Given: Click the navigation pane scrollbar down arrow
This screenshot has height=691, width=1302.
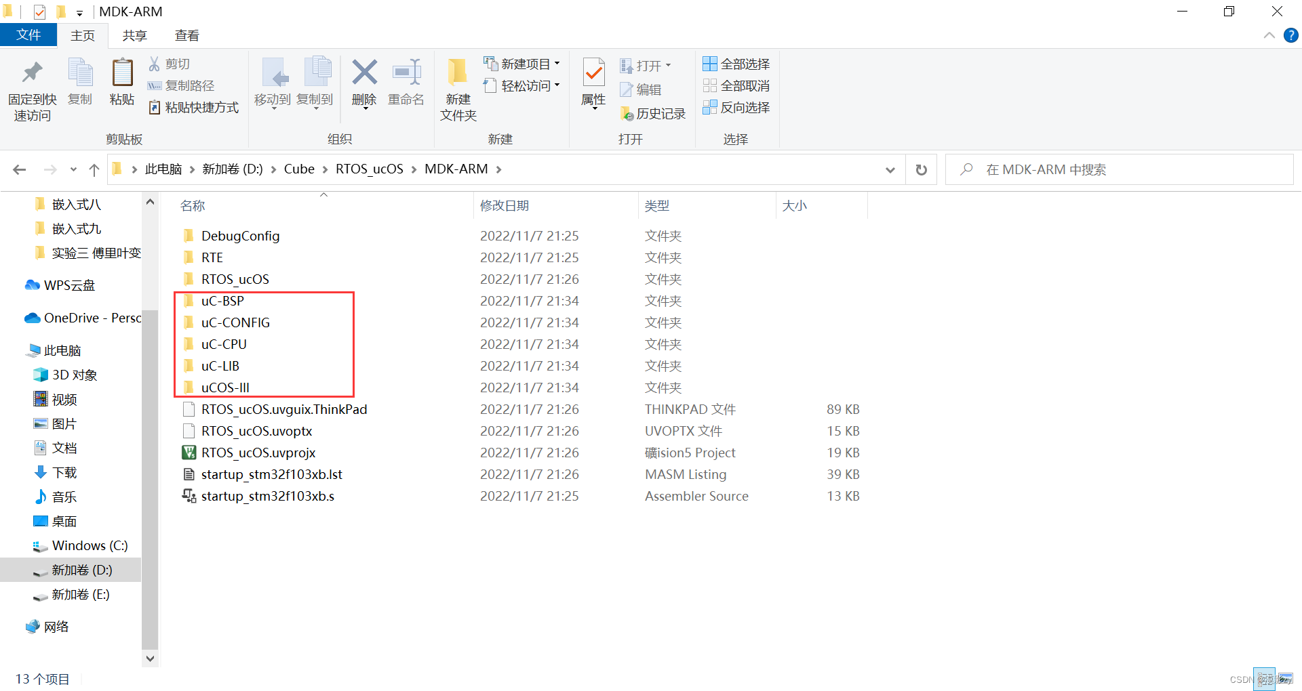Looking at the screenshot, I should 150,658.
